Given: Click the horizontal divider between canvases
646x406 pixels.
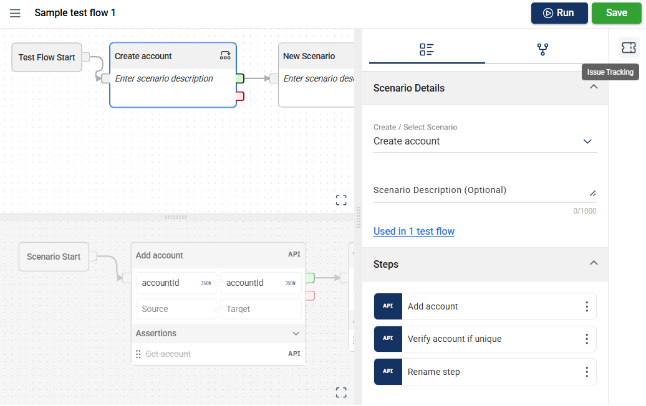Looking at the screenshot, I should (x=175, y=217).
